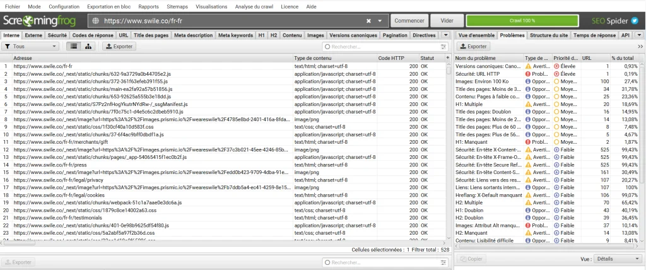Select row https://www.swile.co/fr-fr/legal/cookies

[223, 195]
